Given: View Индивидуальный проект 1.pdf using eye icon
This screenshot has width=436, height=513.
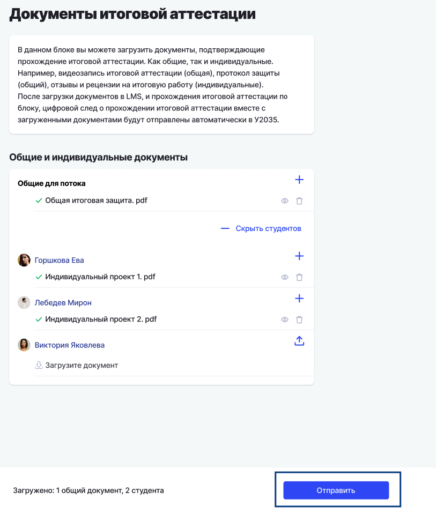Looking at the screenshot, I should 285,277.
